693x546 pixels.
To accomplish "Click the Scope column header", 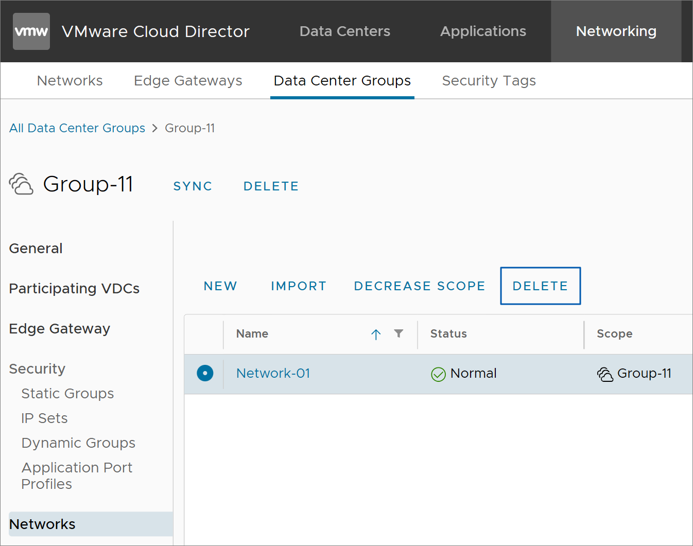I will coord(614,334).
